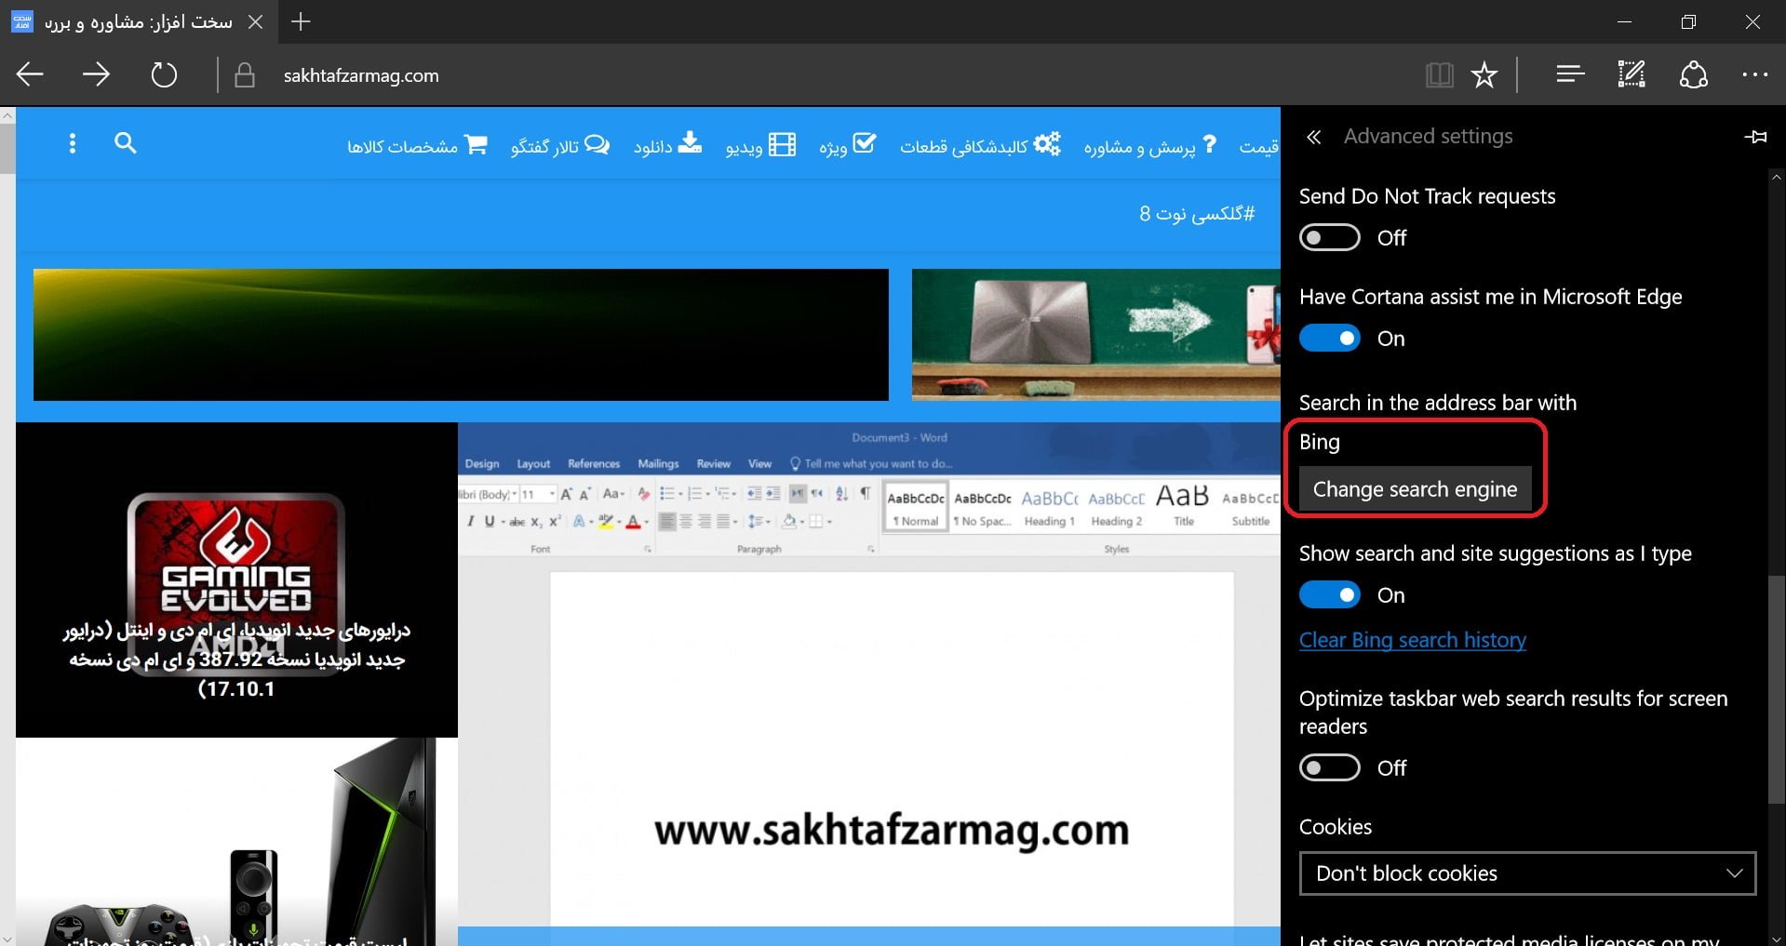This screenshot has height=946, width=1786.
Task: Open Make a Web Note pen icon
Action: [x=1631, y=74]
